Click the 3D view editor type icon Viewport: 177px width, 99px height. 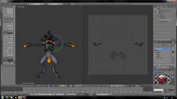3,86
